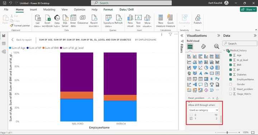
Task: Check the Gender field
Action: tap(230, 84)
